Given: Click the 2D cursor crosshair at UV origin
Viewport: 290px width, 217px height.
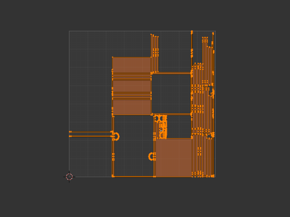Looking at the screenshot, I should tap(69, 177).
